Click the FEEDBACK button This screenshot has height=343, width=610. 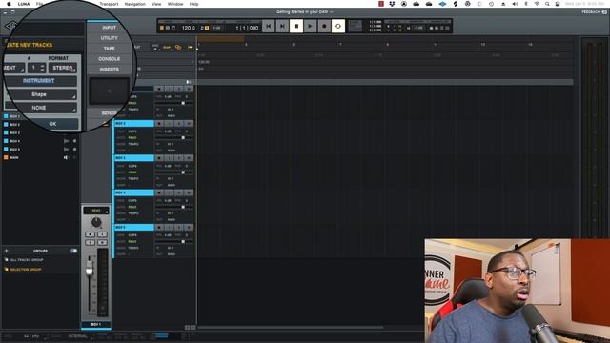pyautogui.click(x=594, y=12)
